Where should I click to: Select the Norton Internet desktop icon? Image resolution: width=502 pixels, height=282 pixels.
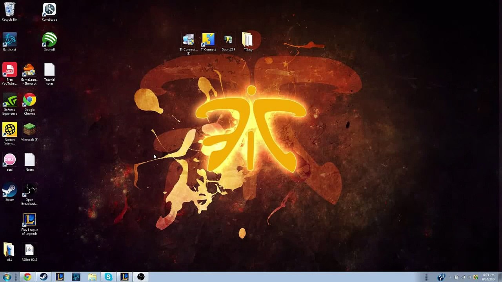point(9,134)
